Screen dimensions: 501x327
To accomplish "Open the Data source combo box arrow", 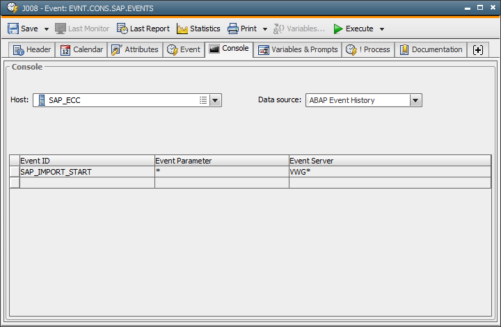I will point(415,100).
